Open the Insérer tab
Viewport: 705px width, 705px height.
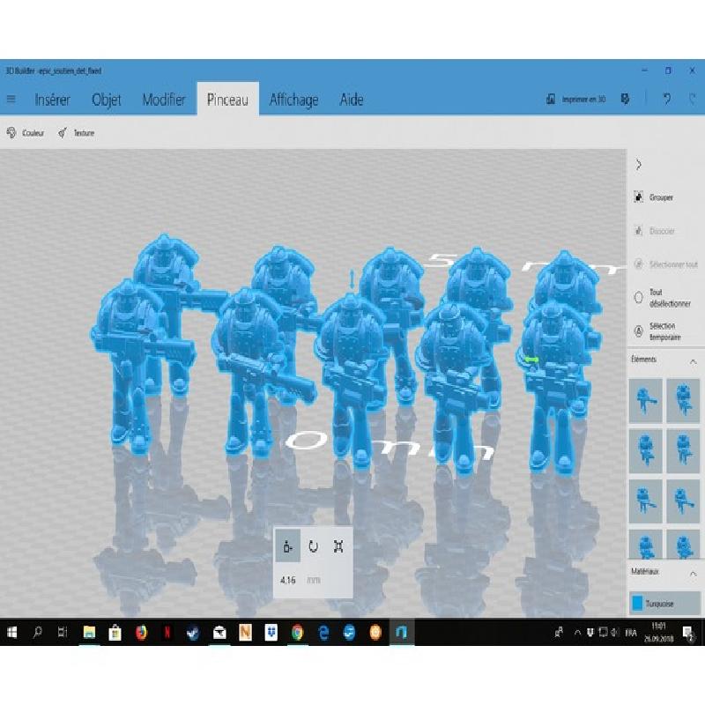[x=53, y=100]
